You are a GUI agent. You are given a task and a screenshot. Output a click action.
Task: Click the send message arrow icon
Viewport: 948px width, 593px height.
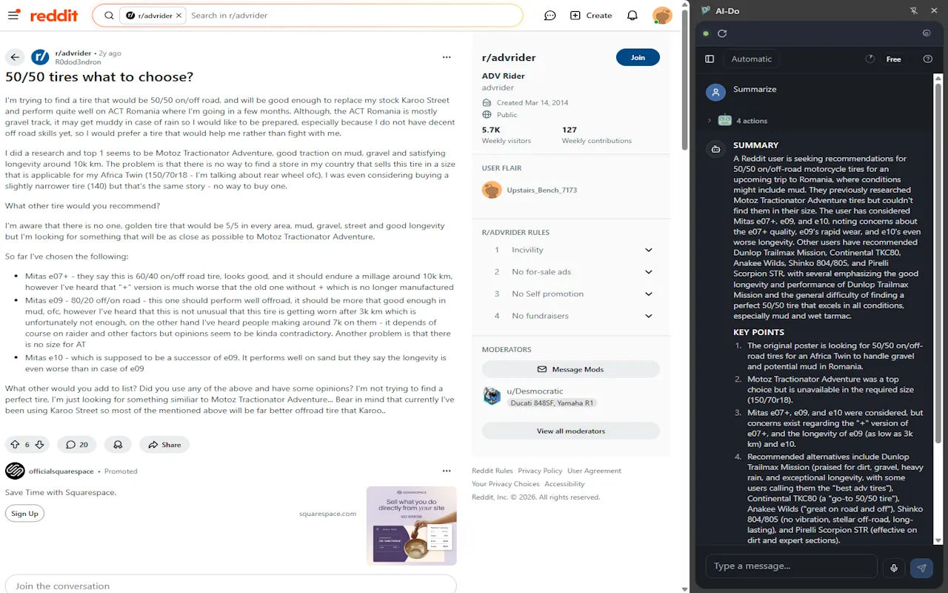coord(921,567)
